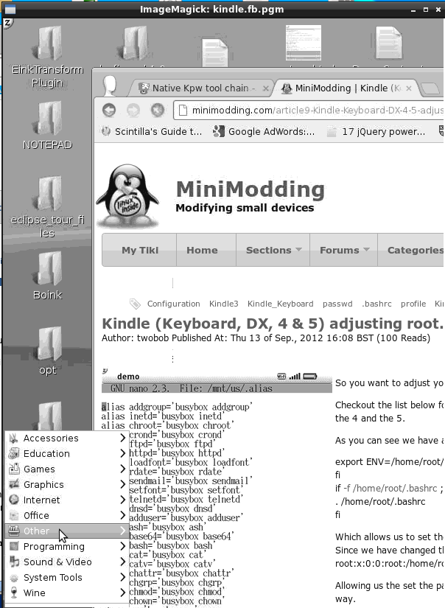This screenshot has height=608, width=445.
Task: Click the Wine glass menu icon
Action: [14, 593]
